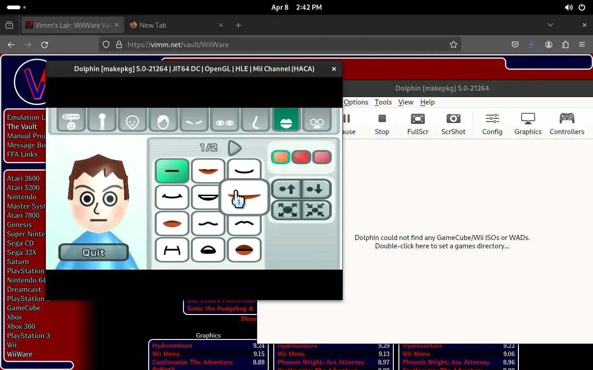Viewport: 593px width, 370px height.
Task: Select the Mii nose category
Action: (255, 119)
